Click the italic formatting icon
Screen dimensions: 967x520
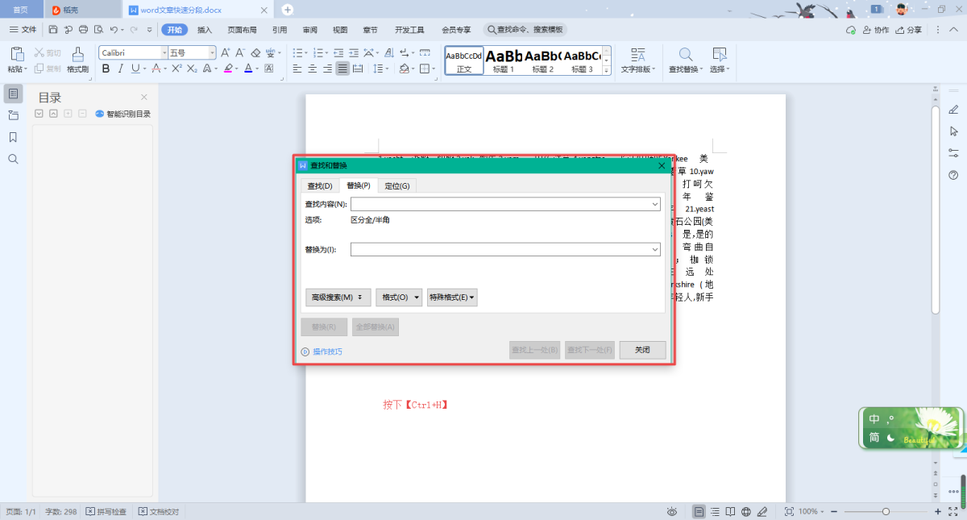tap(120, 69)
